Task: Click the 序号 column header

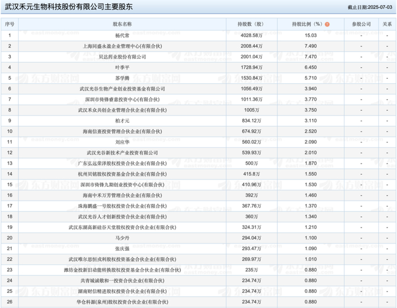Action: coord(10,24)
